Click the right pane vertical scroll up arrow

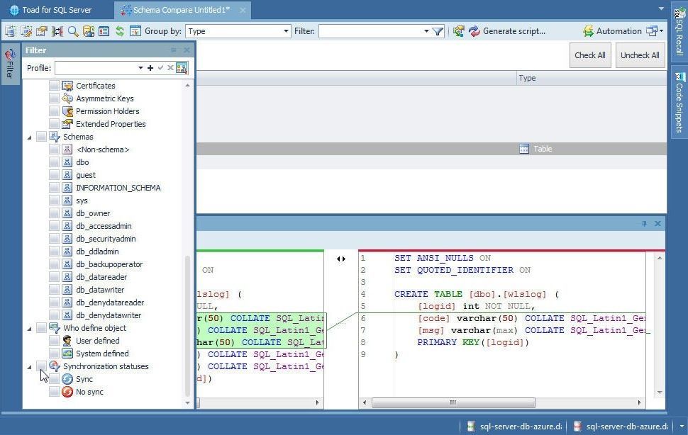660,259
